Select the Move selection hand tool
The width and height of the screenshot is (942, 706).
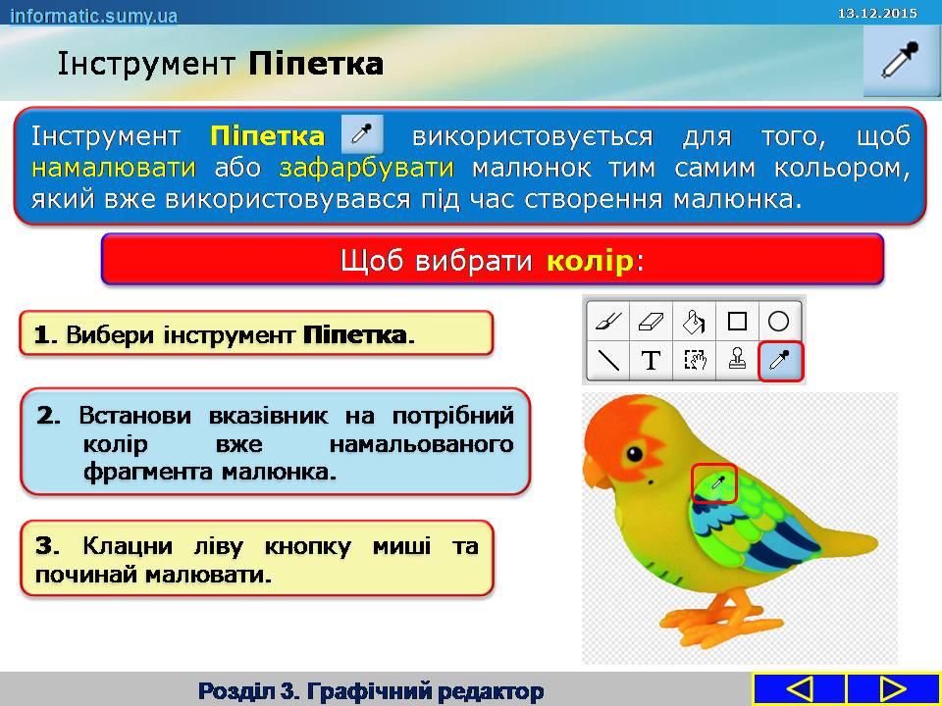pyautogui.click(x=694, y=361)
